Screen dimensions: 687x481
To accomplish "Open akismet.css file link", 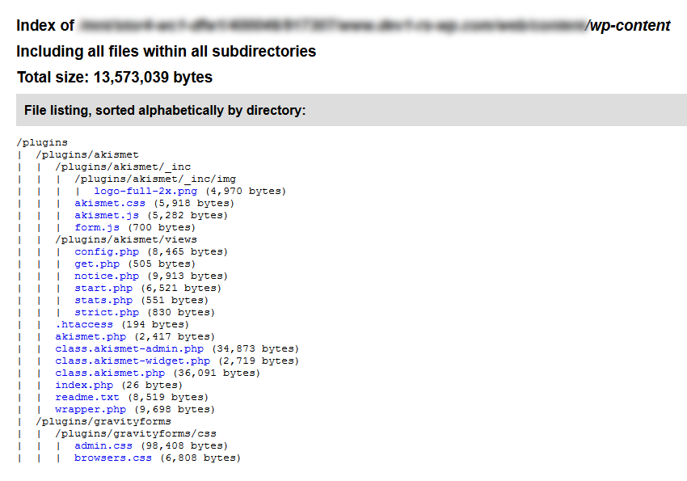I will pyautogui.click(x=110, y=203).
